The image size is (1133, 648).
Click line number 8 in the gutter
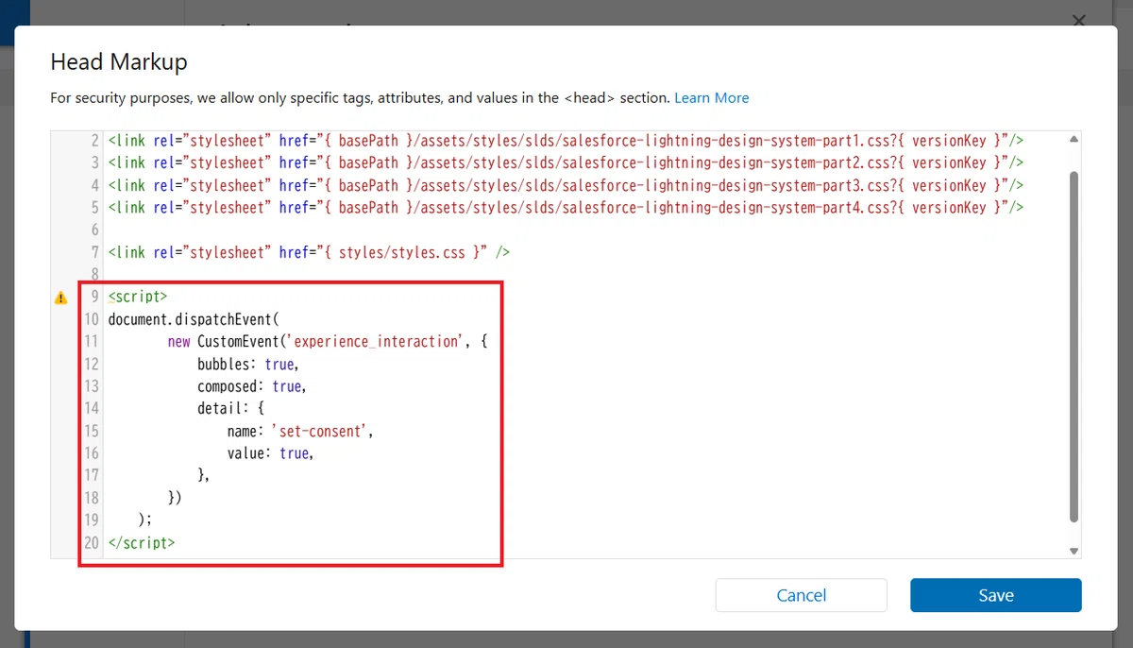94,274
